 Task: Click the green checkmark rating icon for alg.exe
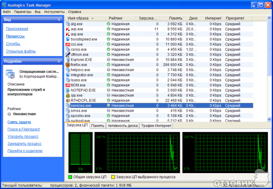coord(109,24)
